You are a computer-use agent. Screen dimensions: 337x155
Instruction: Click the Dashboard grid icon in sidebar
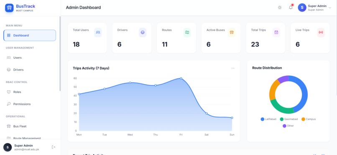coord(9,35)
